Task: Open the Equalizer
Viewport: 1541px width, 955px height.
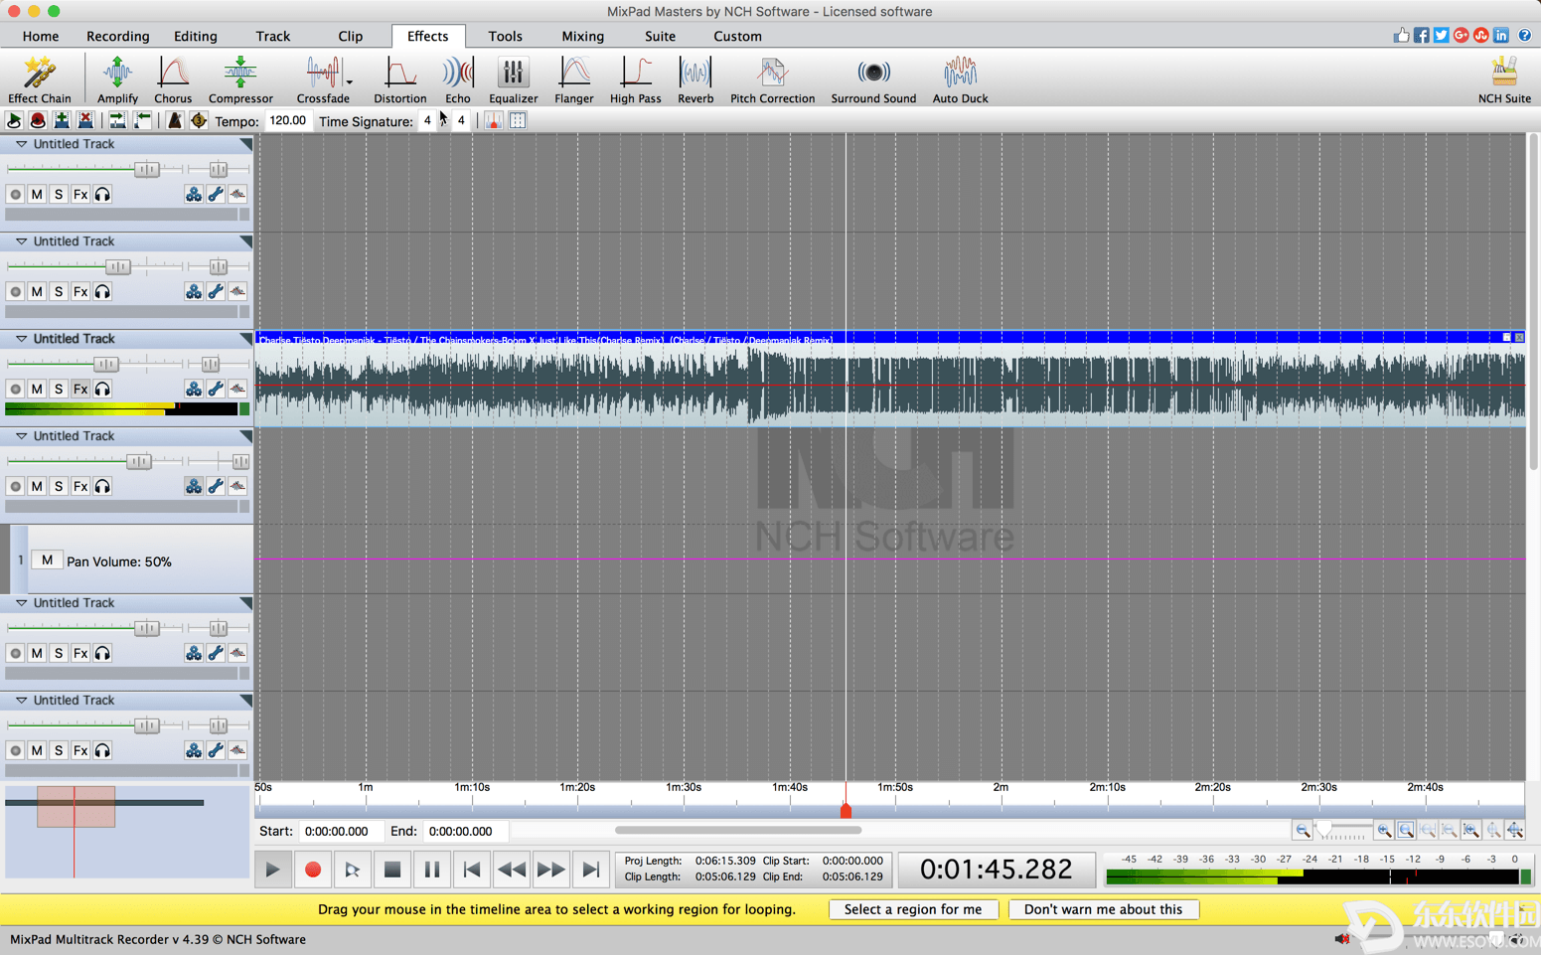Action: pyautogui.click(x=513, y=80)
